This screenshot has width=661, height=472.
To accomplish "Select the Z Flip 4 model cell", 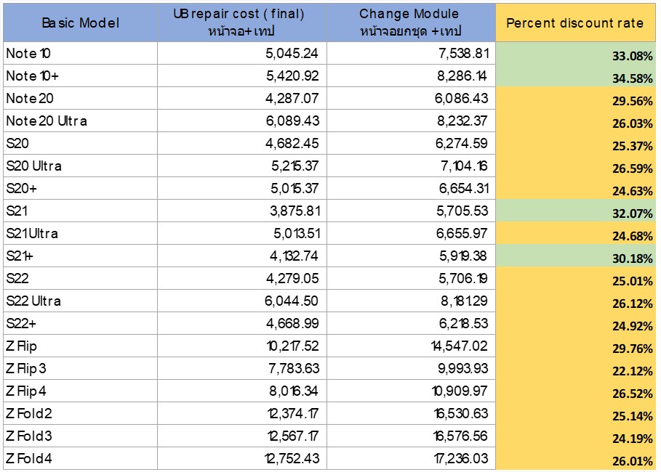I will (80, 391).
